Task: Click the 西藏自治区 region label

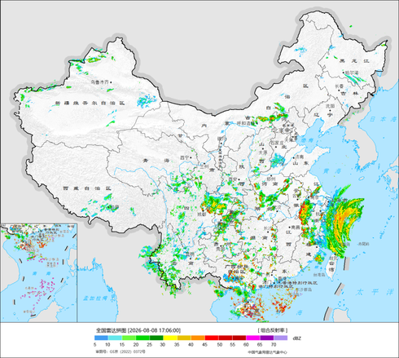Action: point(87,188)
